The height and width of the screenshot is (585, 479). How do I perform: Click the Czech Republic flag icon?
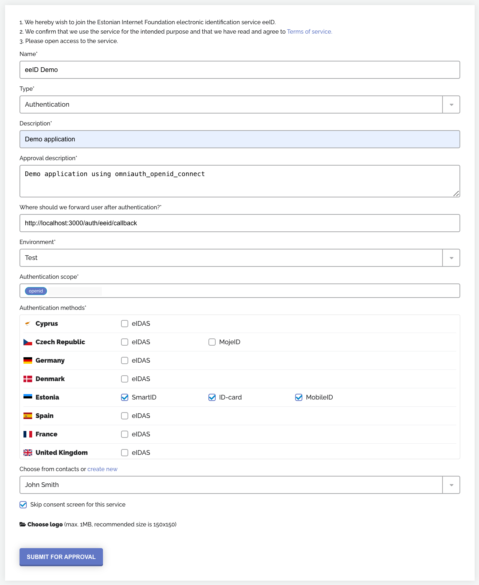coord(28,342)
